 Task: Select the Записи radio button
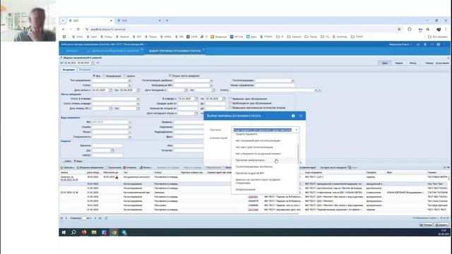coord(125,75)
